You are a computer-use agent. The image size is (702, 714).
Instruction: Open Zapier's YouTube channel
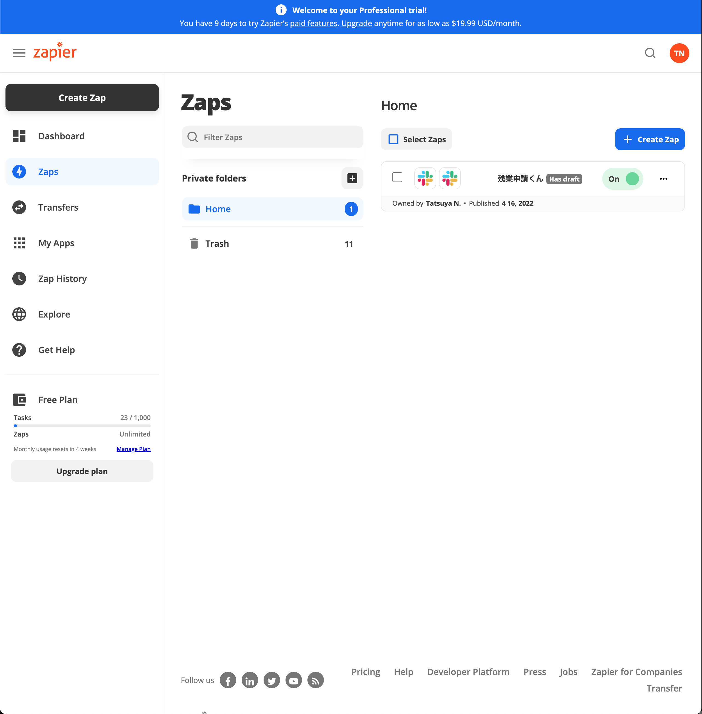point(293,680)
